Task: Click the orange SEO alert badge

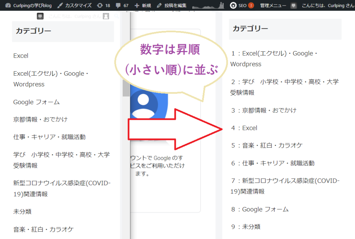Action: coord(251,5)
